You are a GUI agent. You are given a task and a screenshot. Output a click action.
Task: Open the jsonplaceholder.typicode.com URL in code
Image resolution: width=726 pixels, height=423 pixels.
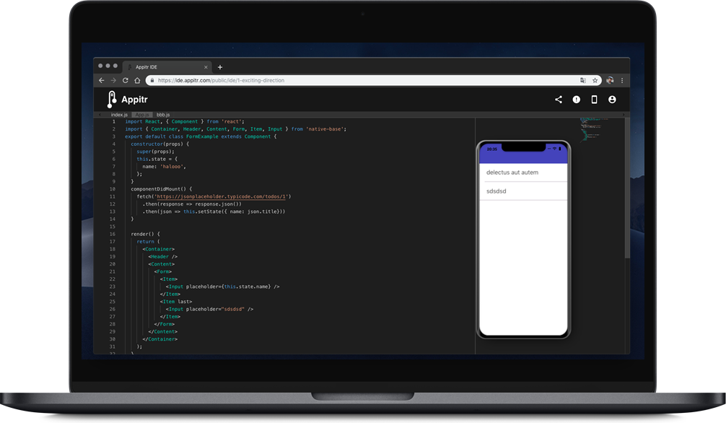[x=222, y=196]
